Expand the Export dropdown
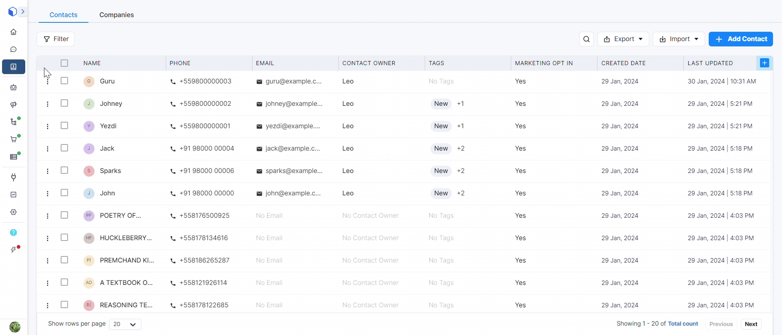Viewport: 782px width, 335px height. 623,39
